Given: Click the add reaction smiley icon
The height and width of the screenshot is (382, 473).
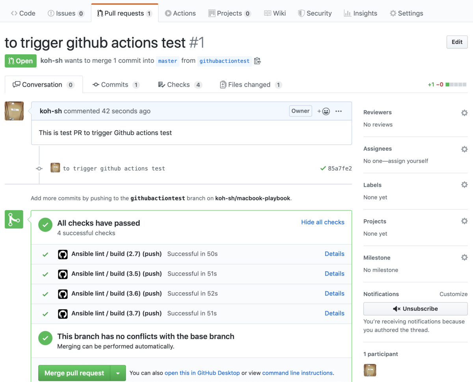Looking at the screenshot, I should pos(324,111).
